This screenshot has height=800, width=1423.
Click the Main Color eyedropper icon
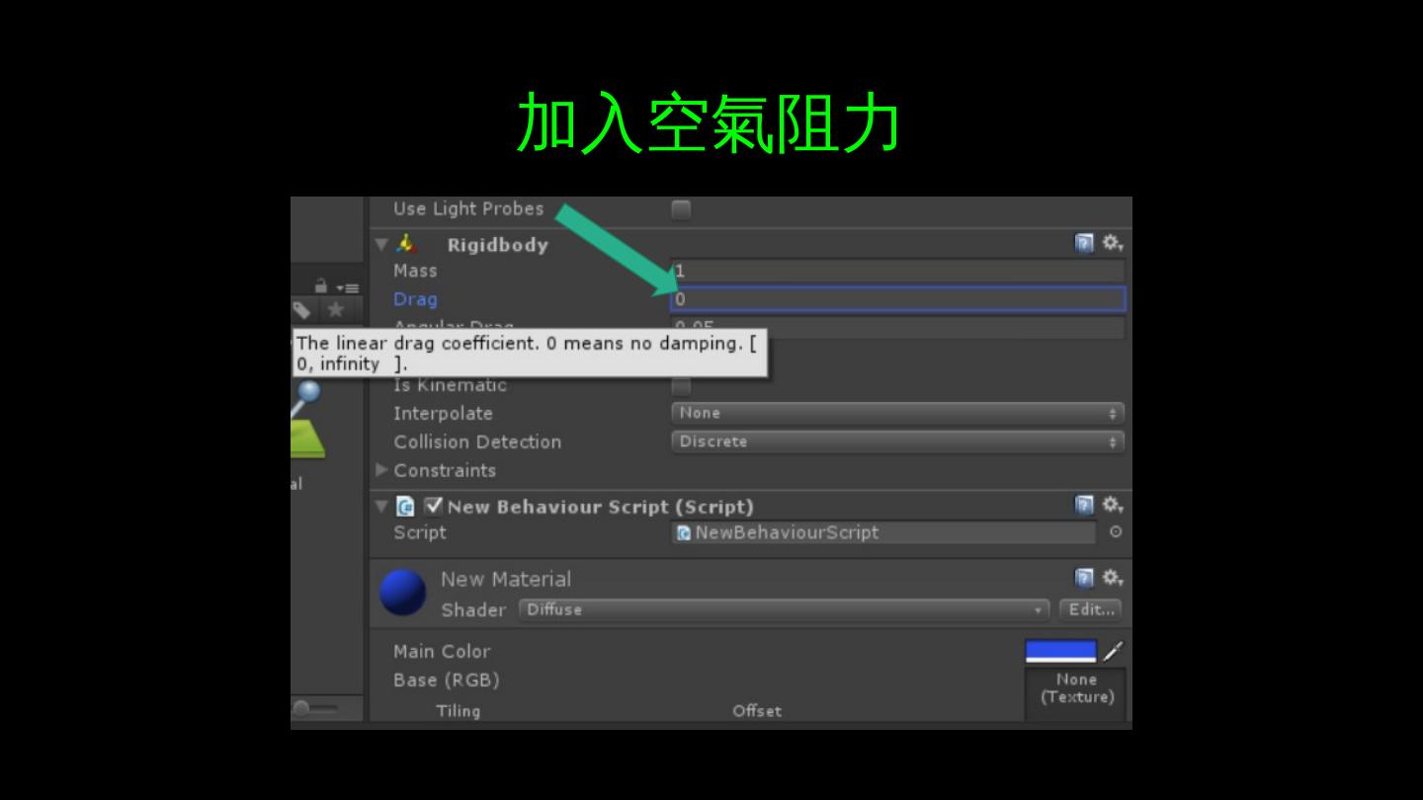tap(1113, 652)
